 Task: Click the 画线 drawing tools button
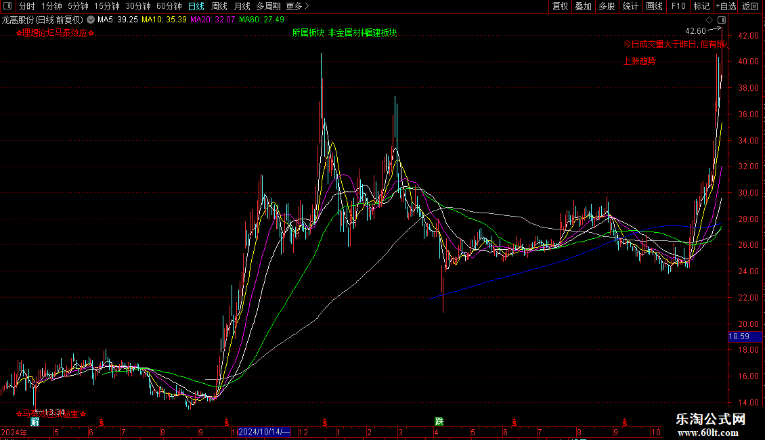(654, 6)
